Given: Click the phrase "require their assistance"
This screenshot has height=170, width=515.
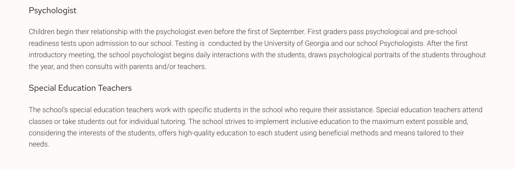Looking at the screenshot, I should (338, 110).
